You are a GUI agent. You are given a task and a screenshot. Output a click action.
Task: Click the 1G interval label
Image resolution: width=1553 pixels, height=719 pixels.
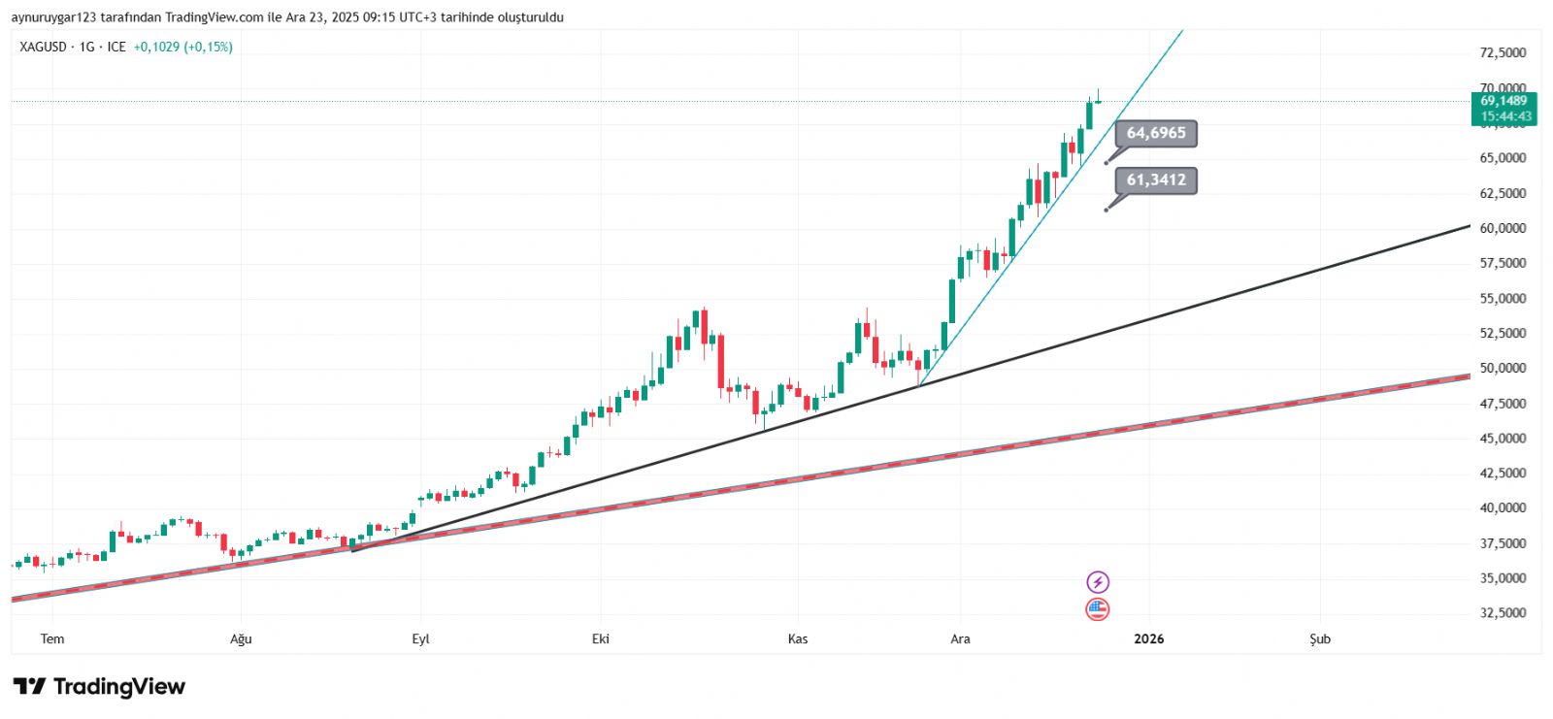[x=87, y=47]
